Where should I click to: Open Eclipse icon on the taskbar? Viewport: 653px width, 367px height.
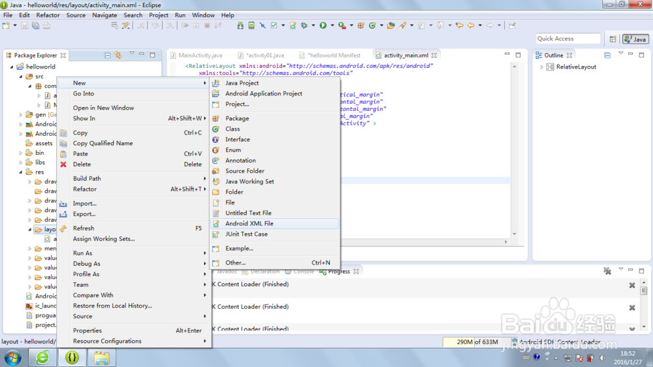(x=72, y=357)
